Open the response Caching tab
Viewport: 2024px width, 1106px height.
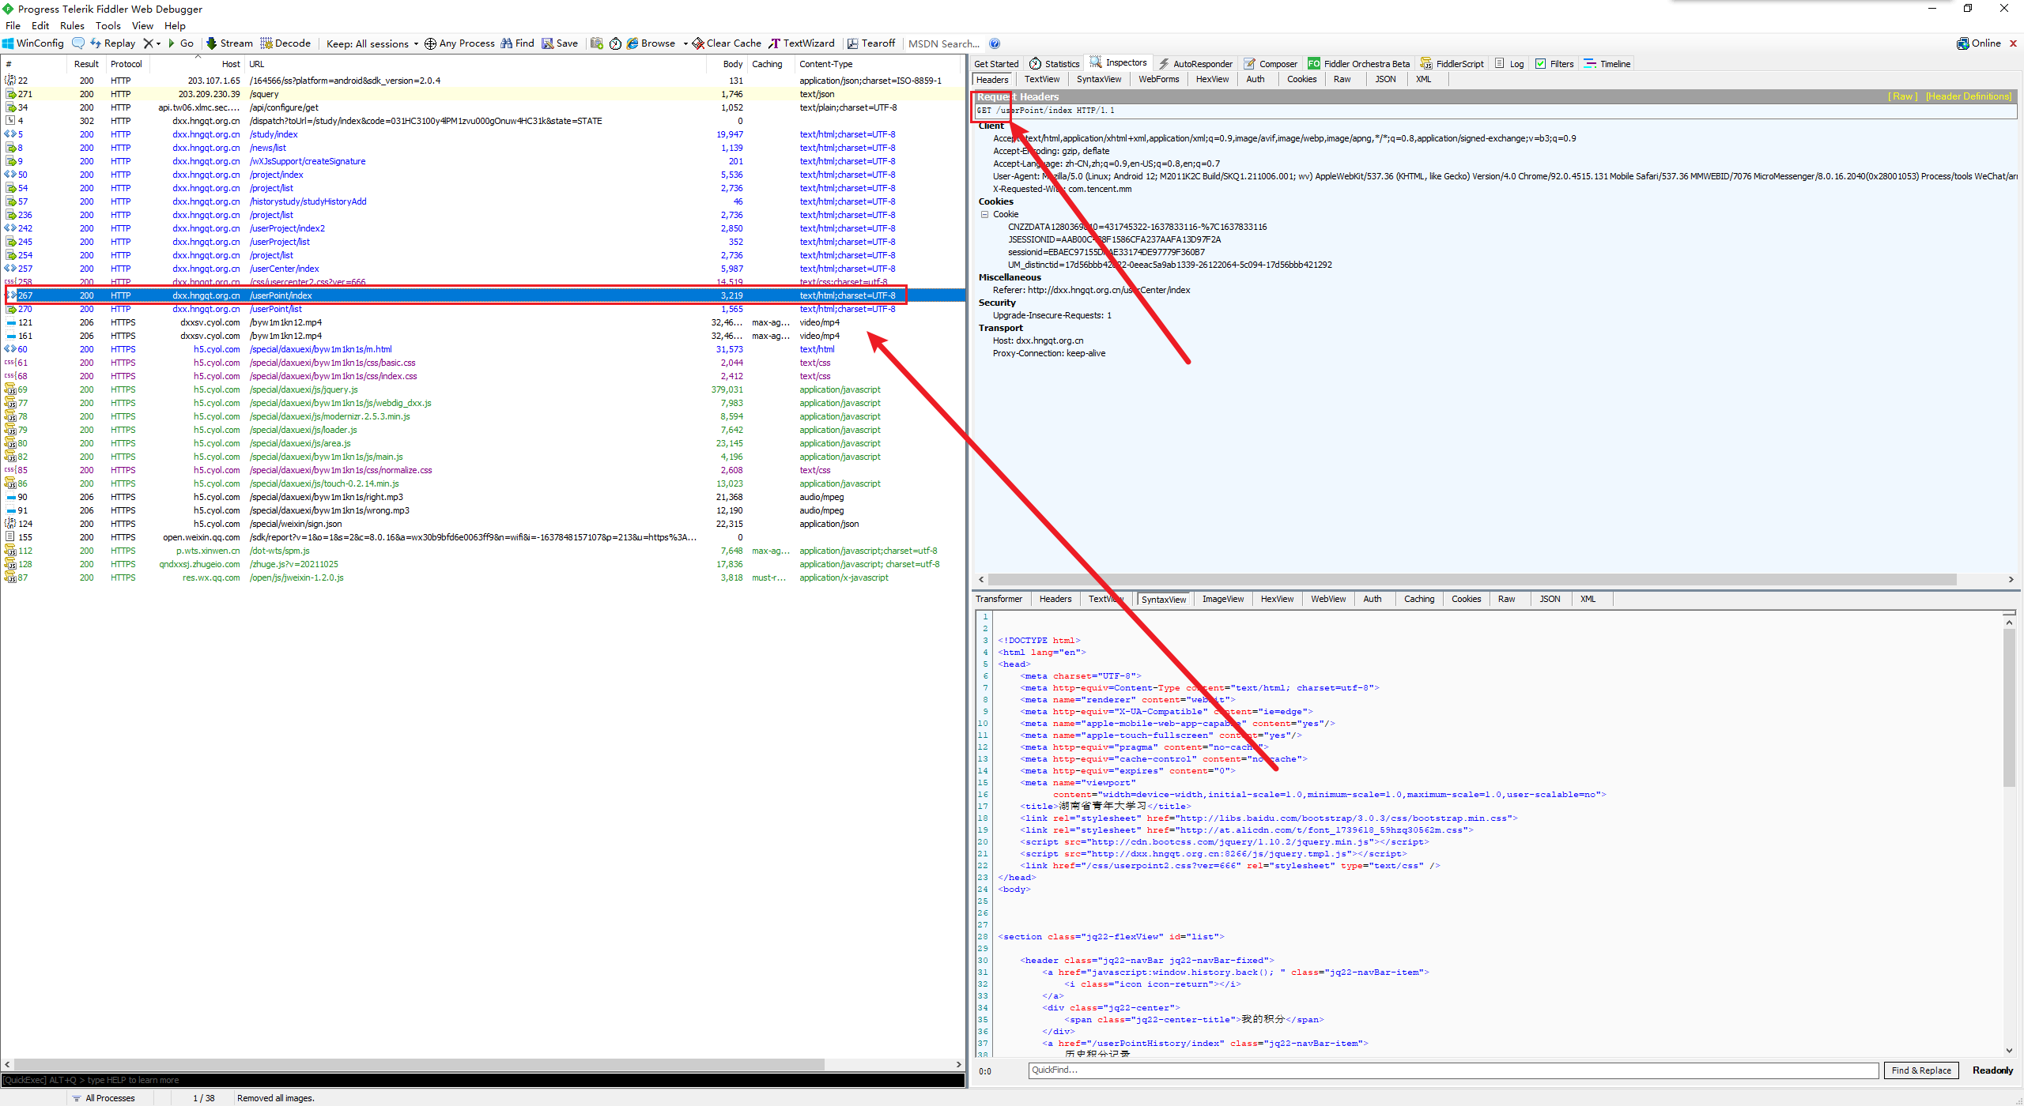click(1419, 599)
